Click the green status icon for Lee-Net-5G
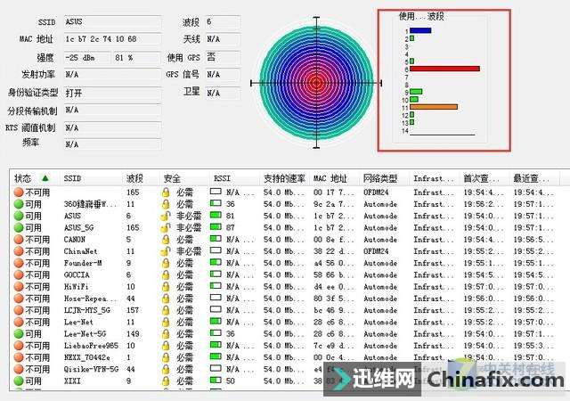Image resolution: width=570 pixels, height=401 pixels. [19, 333]
